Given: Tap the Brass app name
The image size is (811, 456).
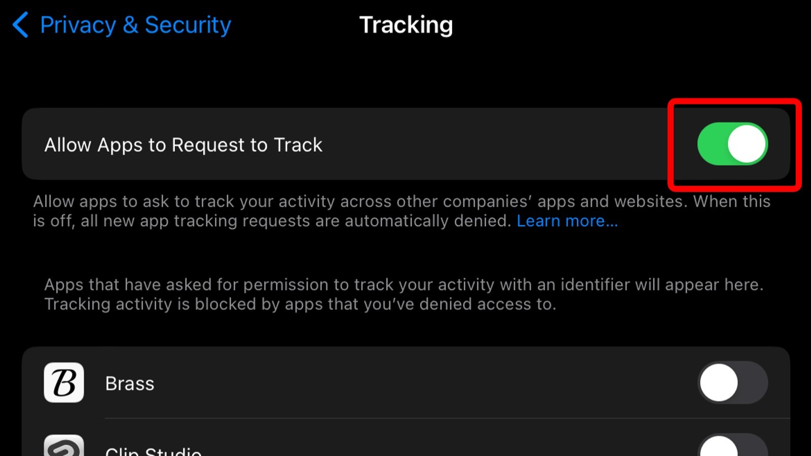Looking at the screenshot, I should tap(130, 384).
